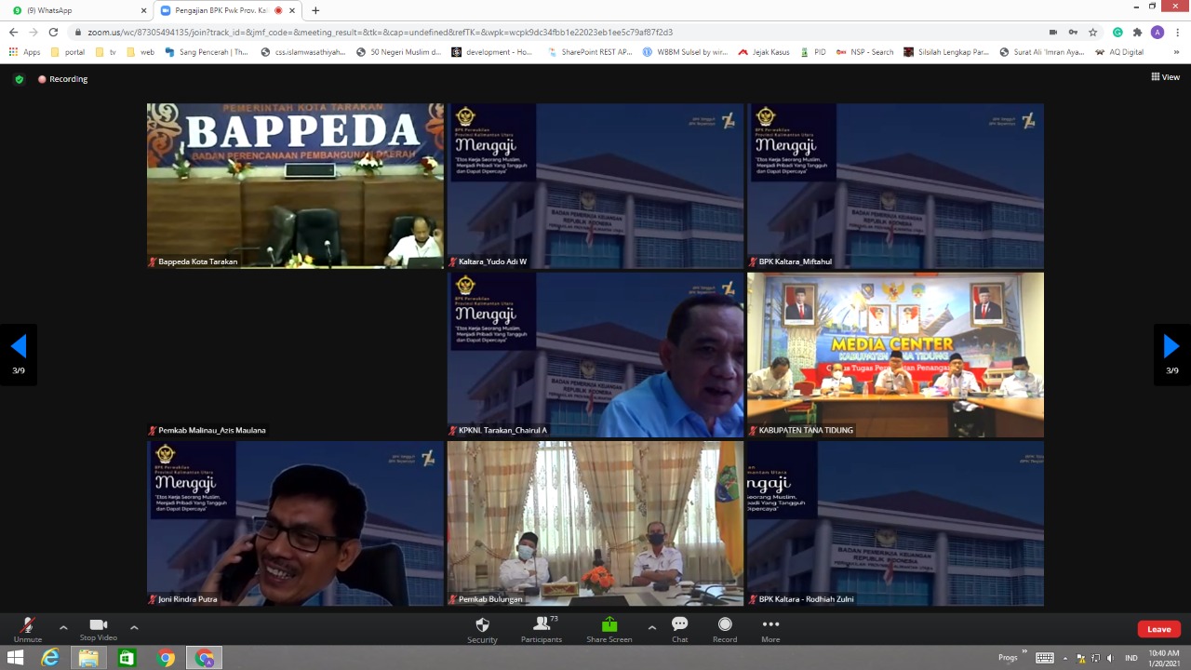This screenshot has height=670, width=1191.
Task: Expand video options caret beside Stop Video
Action: (134, 627)
